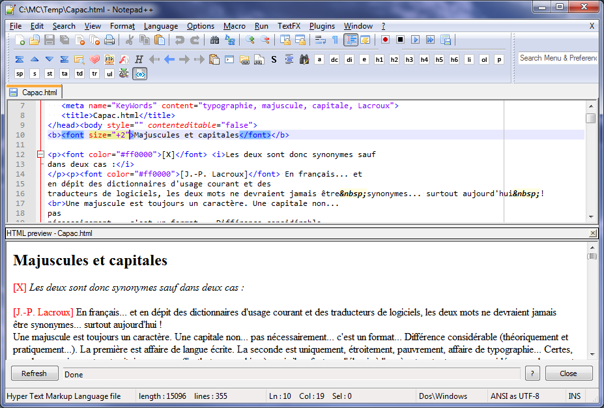Click the Undo arrow icon
This screenshot has height=408, width=604.
180,40
